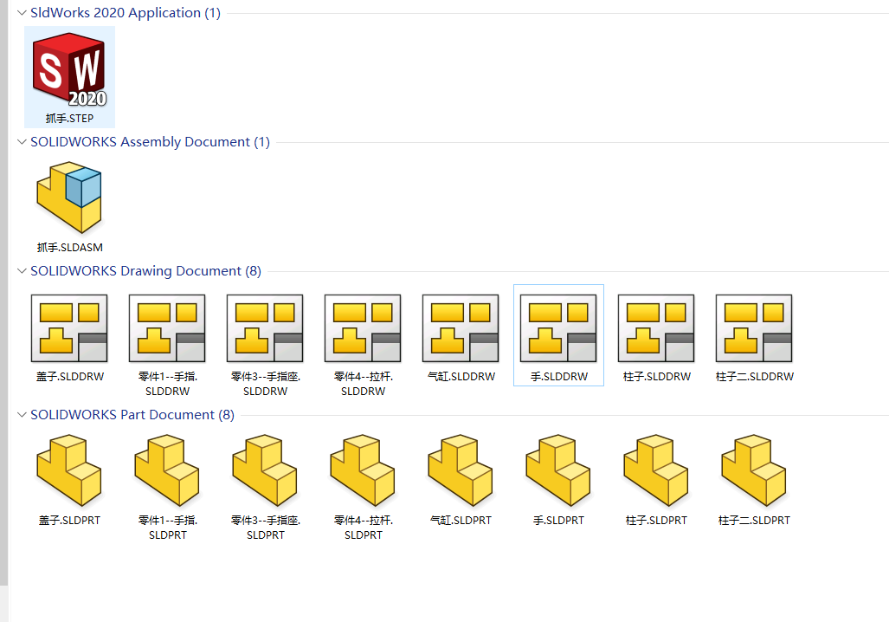Click the 柱子.SLDDRW file name label

tap(656, 376)
